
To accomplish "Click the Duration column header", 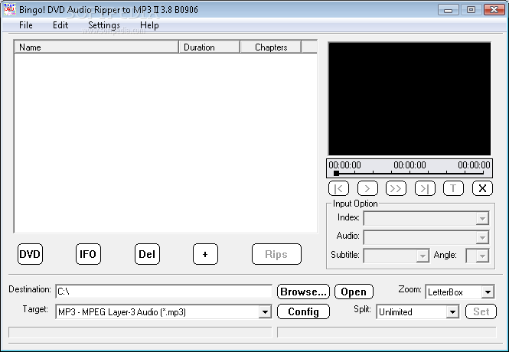I will (210, 47).
